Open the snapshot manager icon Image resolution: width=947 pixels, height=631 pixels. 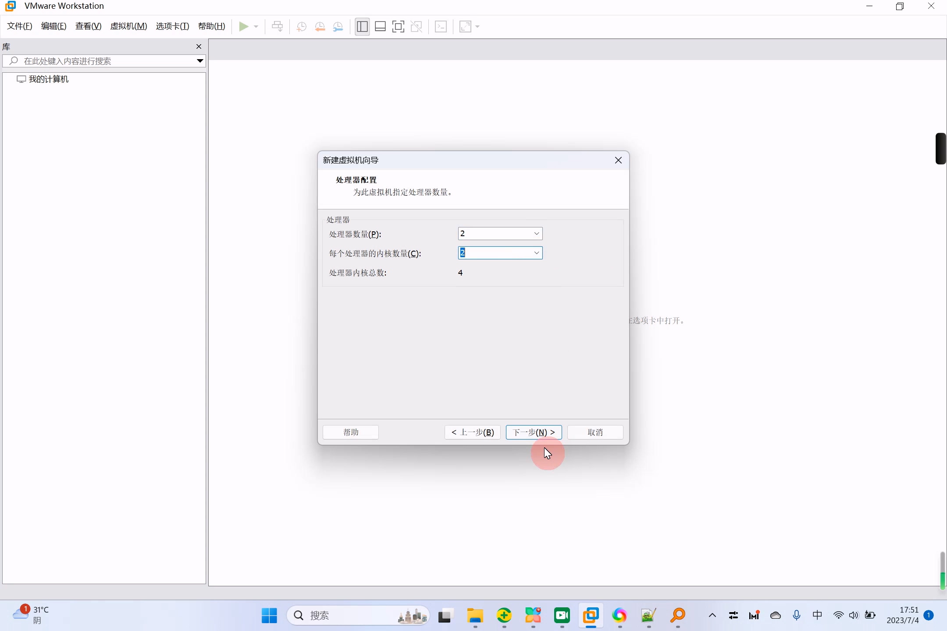[x=338, y=27]
